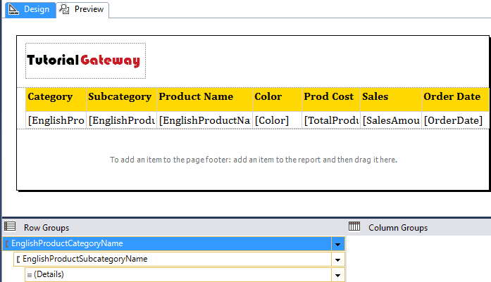Click the [OrderDate] data cell
The height and width of the screenshot is (282, 491).
(x=455, y=120)
